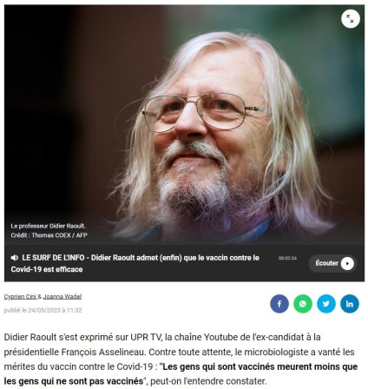Share the article on LinkedIn
The image size is (368, 389).
[350, 304]
